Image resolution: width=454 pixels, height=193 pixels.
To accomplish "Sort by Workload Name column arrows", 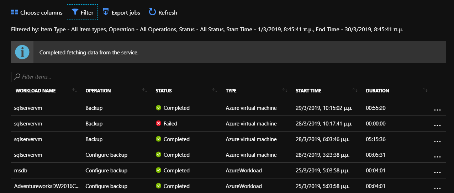I will (75, 91).
